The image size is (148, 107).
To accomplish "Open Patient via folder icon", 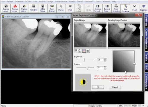I will click(x=52, y=8).
